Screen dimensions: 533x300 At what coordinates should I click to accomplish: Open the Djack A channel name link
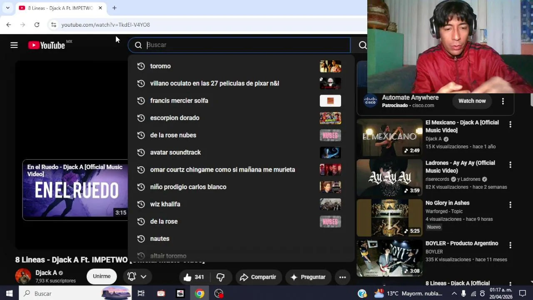[46, 273]
